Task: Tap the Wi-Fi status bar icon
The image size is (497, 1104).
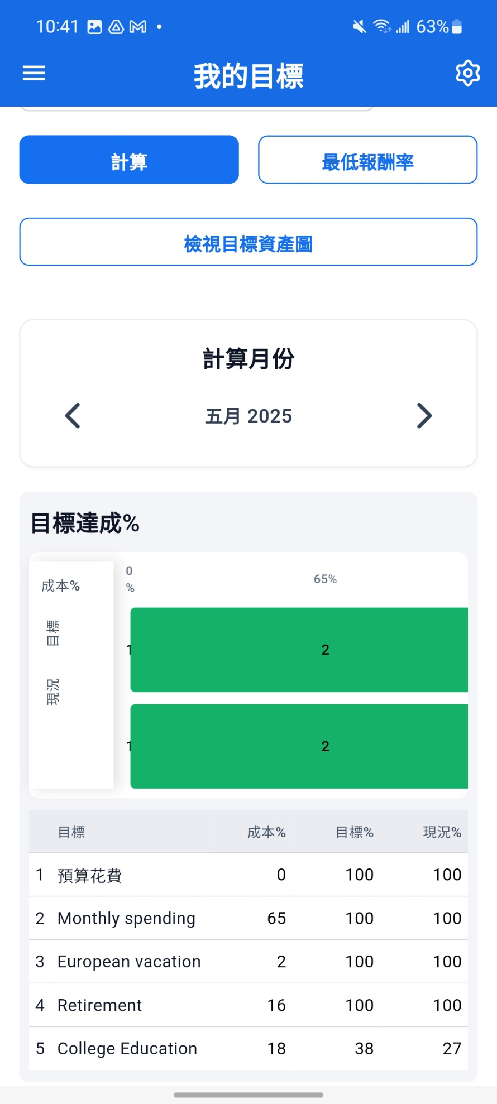Action: (x=382, y=26)
